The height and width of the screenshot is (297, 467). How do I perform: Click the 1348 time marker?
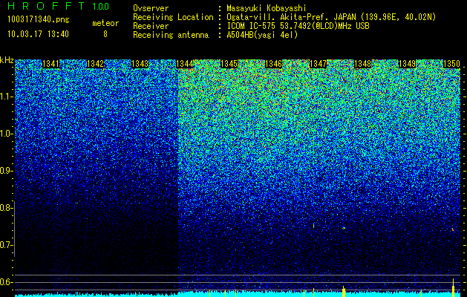(x=363, y=64)
